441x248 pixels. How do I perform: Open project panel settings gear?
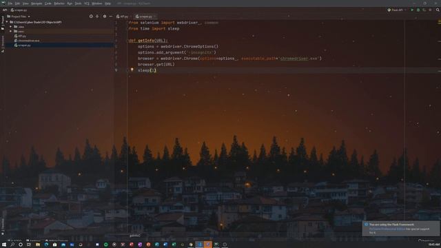[x=105, y=17]
